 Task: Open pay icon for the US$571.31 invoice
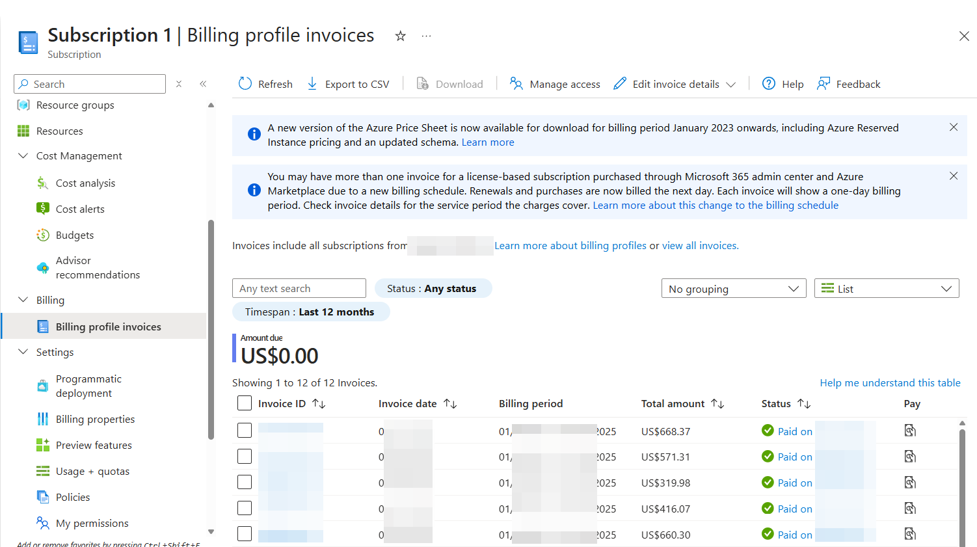pyautogui.click(x=910, y=457)
